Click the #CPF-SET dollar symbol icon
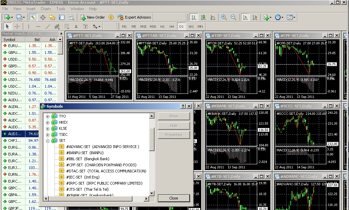The height and width of the screenshot is (210, 349). pyautogui.click(x=62, y=165)
